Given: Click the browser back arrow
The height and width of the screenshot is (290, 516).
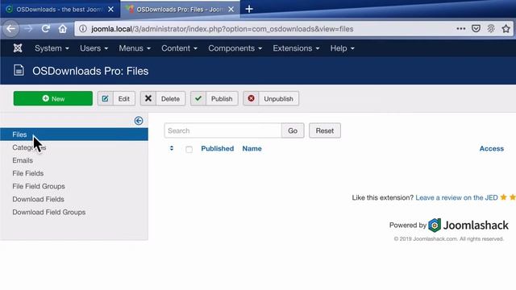Looking at the screenshot, I should click(10, 29).
